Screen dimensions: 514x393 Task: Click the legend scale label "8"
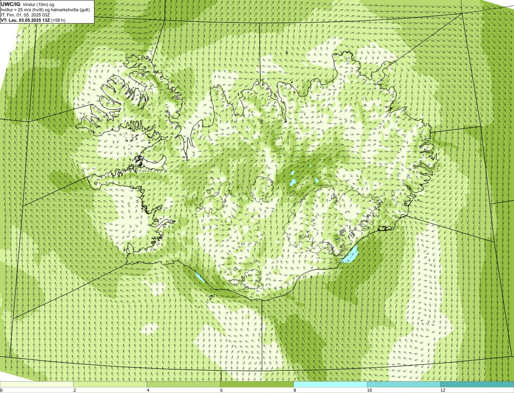(x=295, y=390)
